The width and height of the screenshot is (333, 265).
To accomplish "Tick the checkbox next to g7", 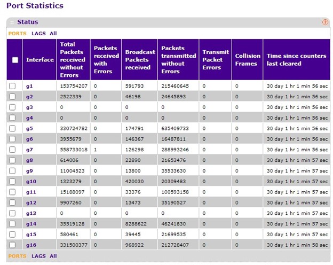I will click(x=12, y=150).
